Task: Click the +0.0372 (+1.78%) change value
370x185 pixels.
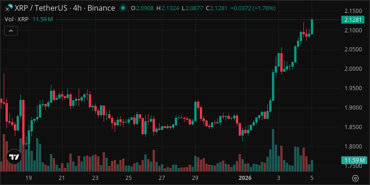Action: point(253,8)
